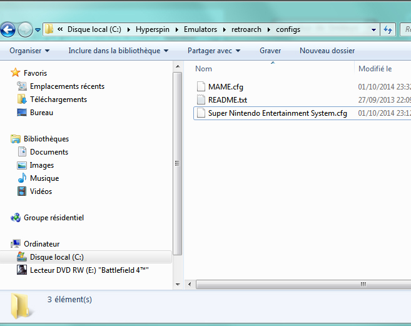
Task: Open address bar history dropdown
Action: point(374,30)
